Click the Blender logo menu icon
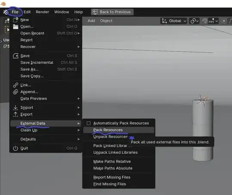The height and width of the screenshot is (195, 232). click(x=6, y=12)
